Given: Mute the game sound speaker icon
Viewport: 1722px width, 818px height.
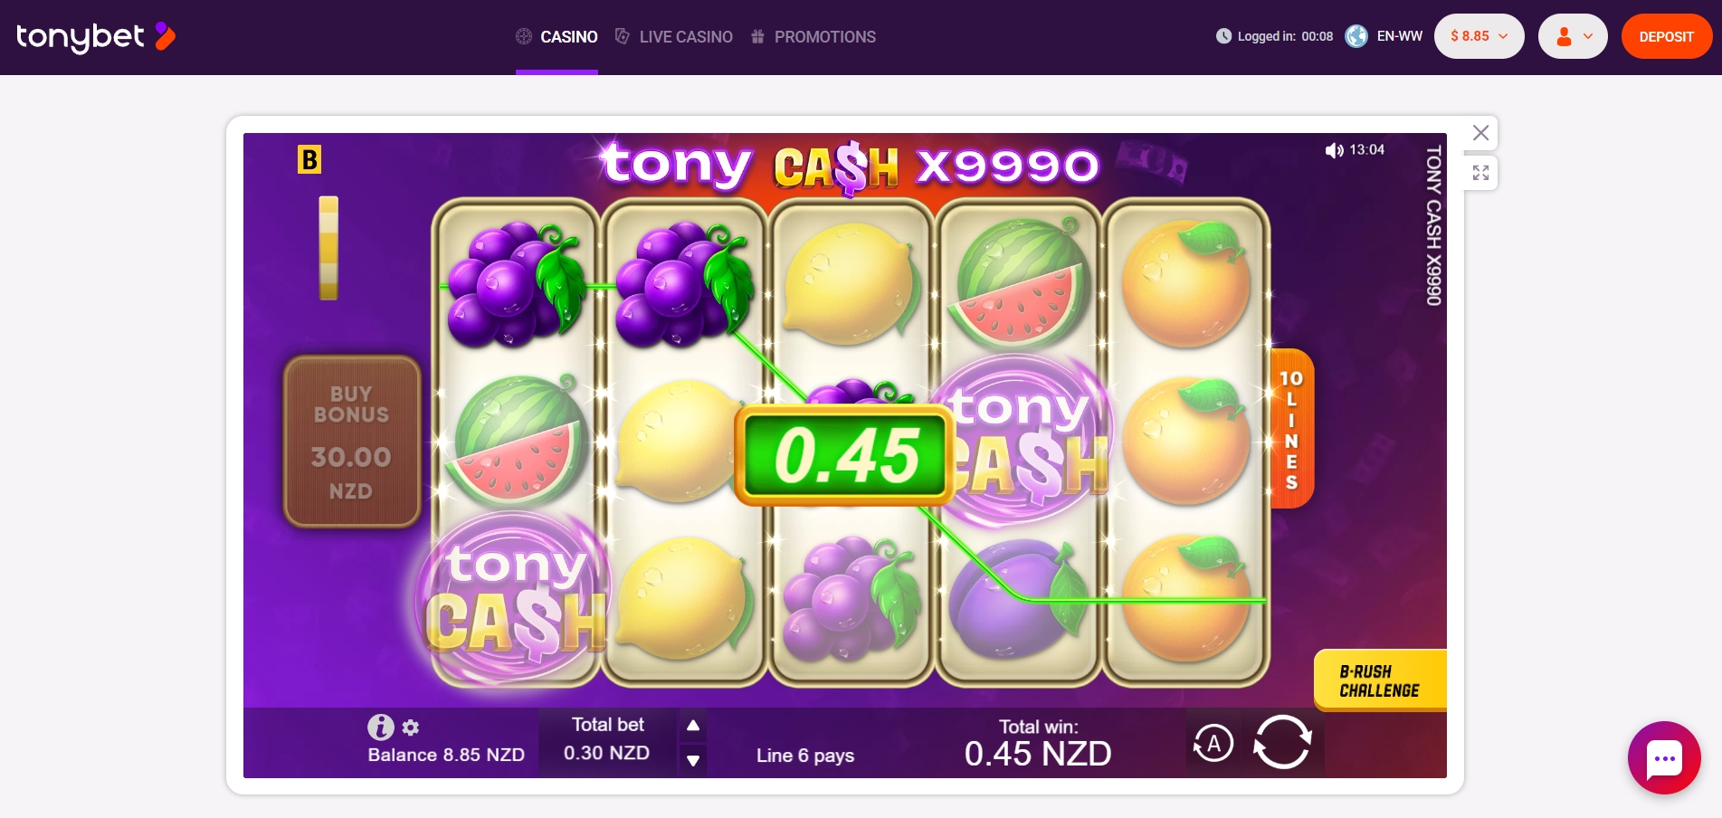Looking at the screenshot, I should point(1334,150).
